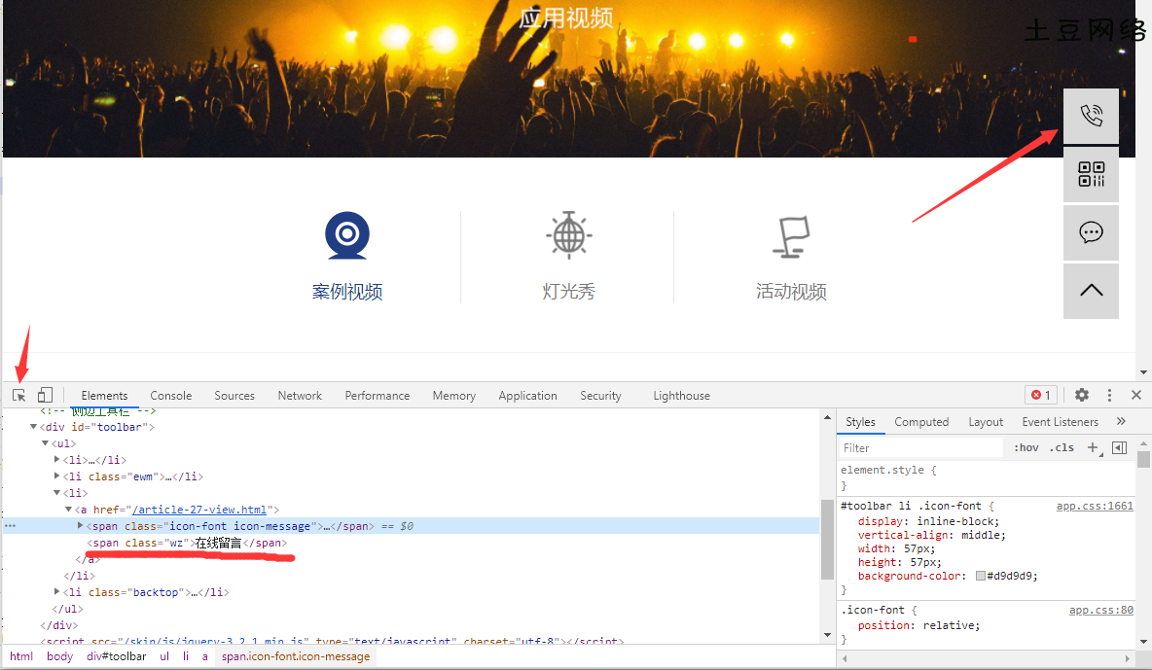
Task: Open DevTools settings gear
Action: click(x=1082, y=395)
